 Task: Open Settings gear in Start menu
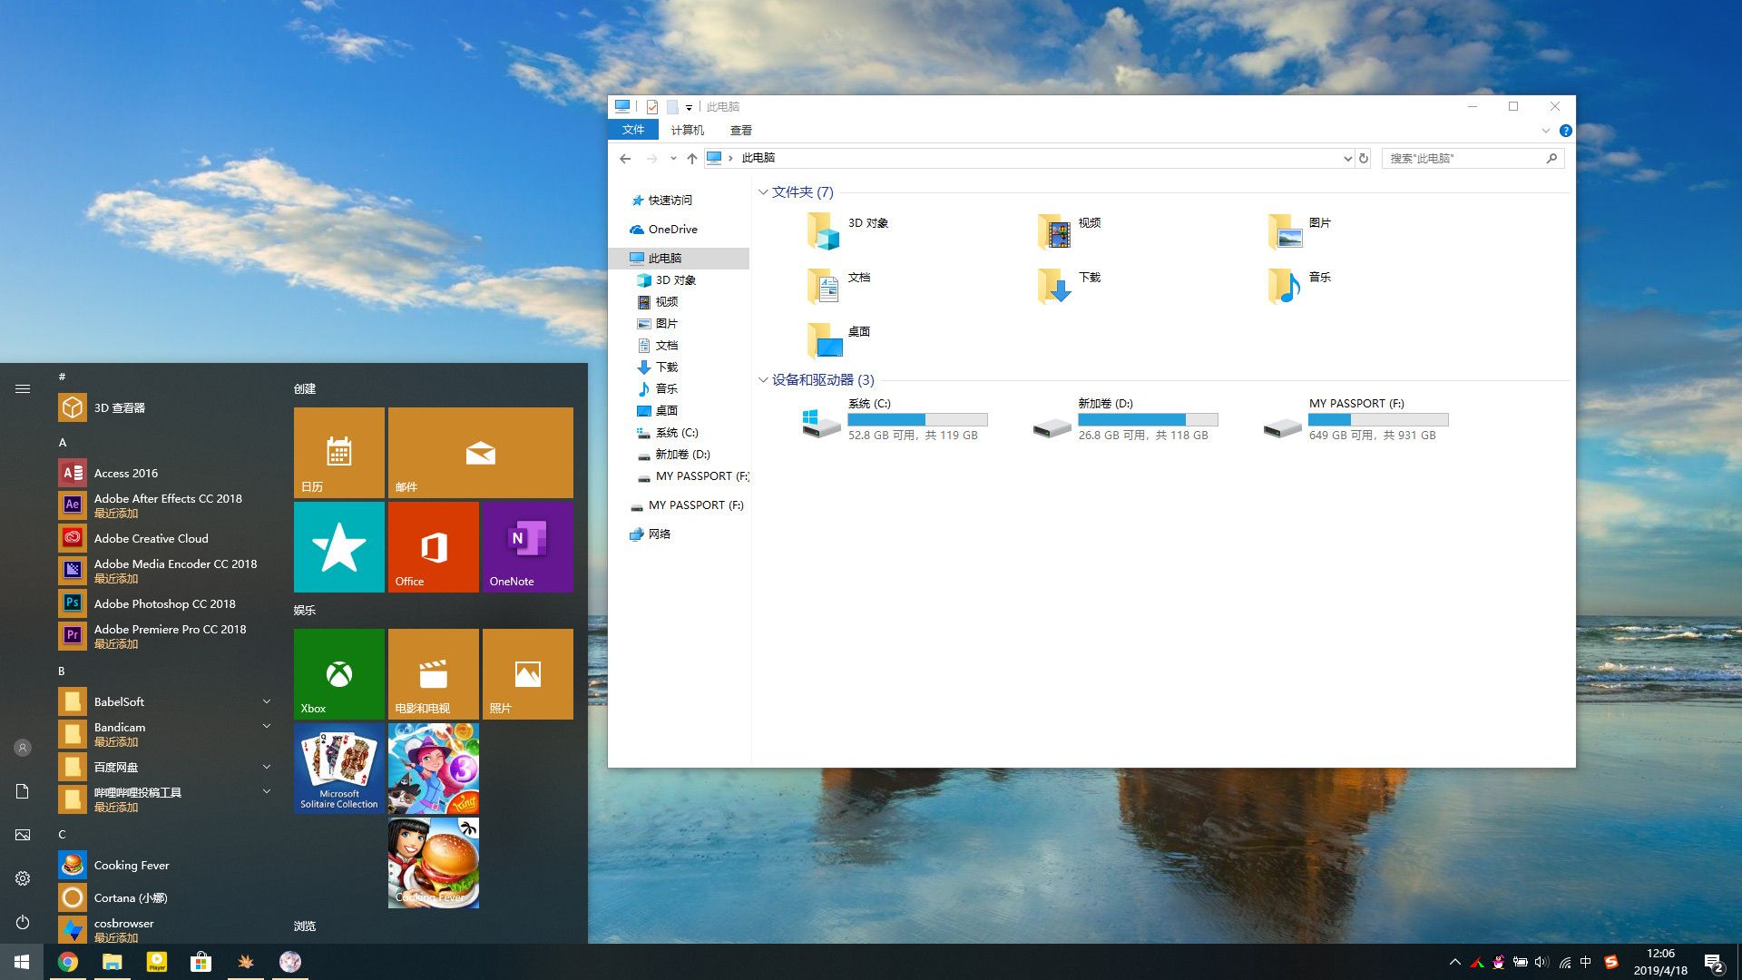[23, 878]
